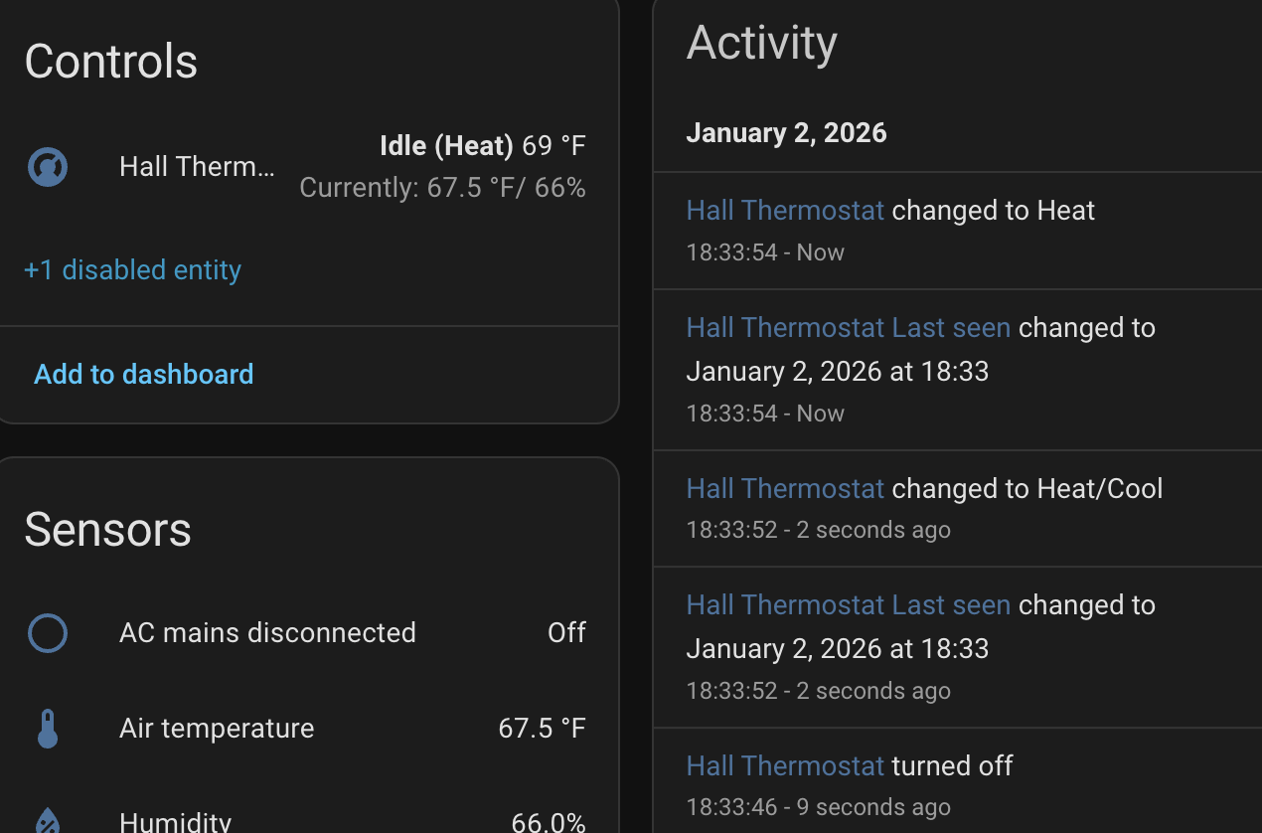Open the Hall Thermostat entity name in Controls

197,167
